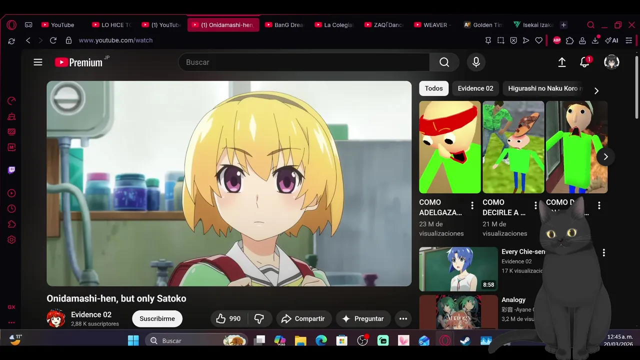Click the YouTube upload arrow icon
The height and width of the screenshot is (360, 640).
562,62
